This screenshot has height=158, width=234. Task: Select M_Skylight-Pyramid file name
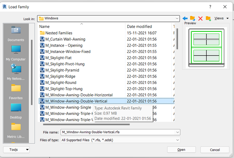pos(62,70)
